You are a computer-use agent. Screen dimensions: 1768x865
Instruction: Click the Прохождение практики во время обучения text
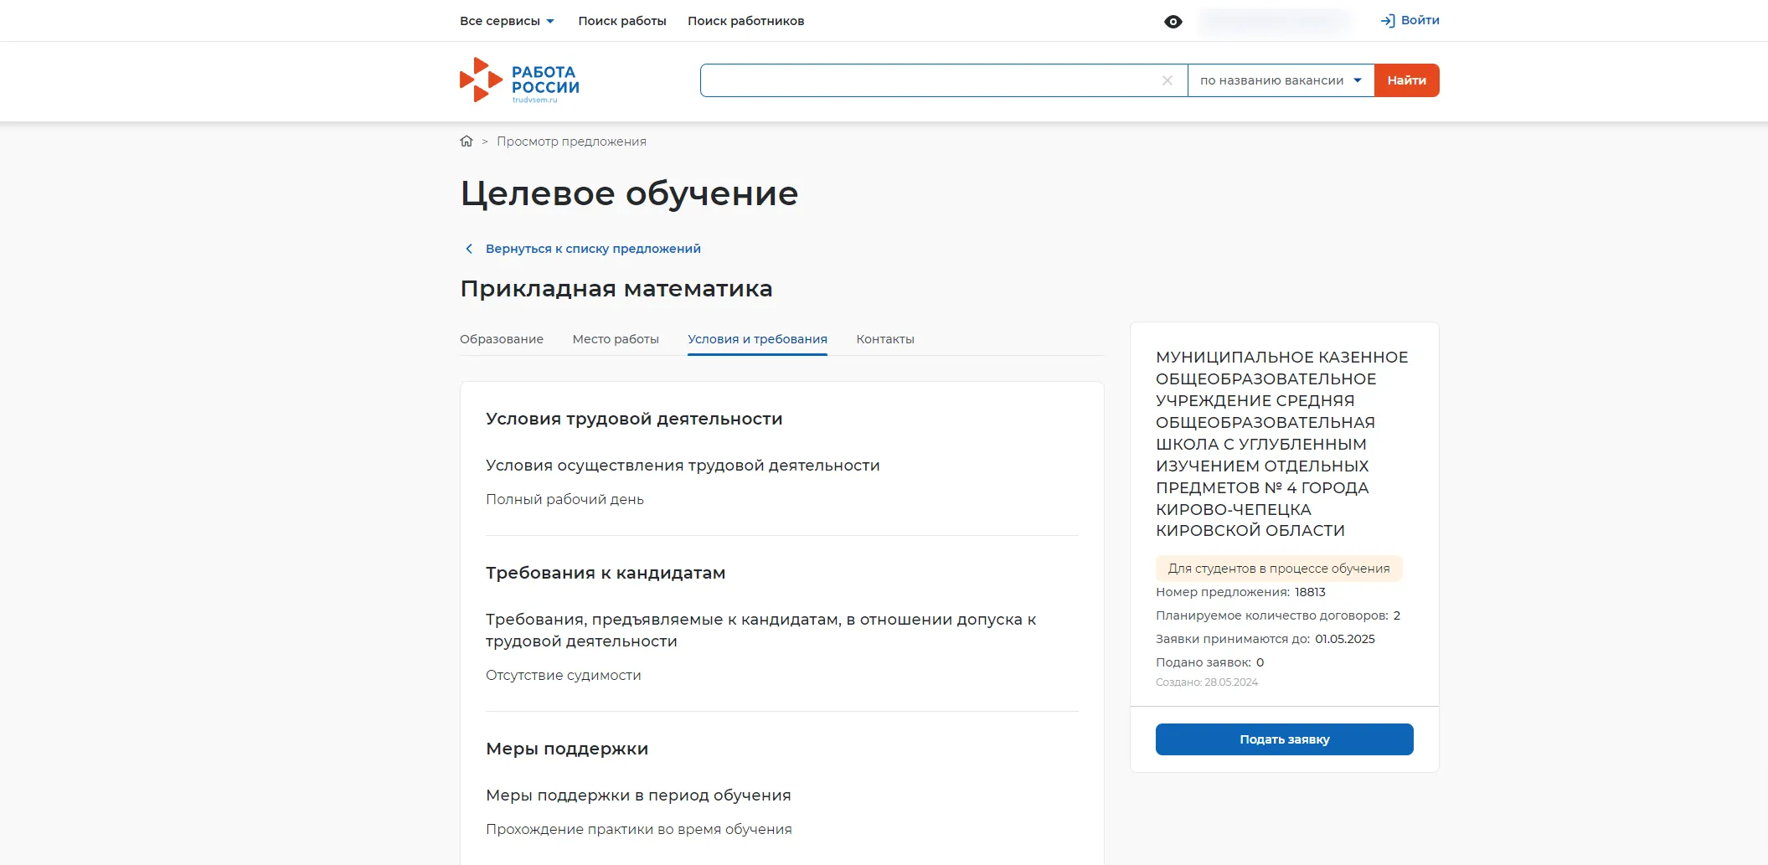tap(638, 830)
